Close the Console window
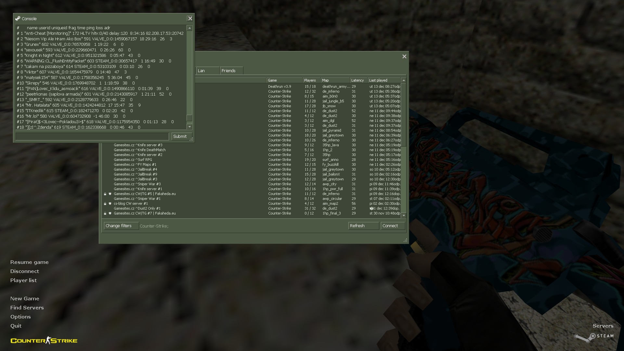 tap(190, 19)
